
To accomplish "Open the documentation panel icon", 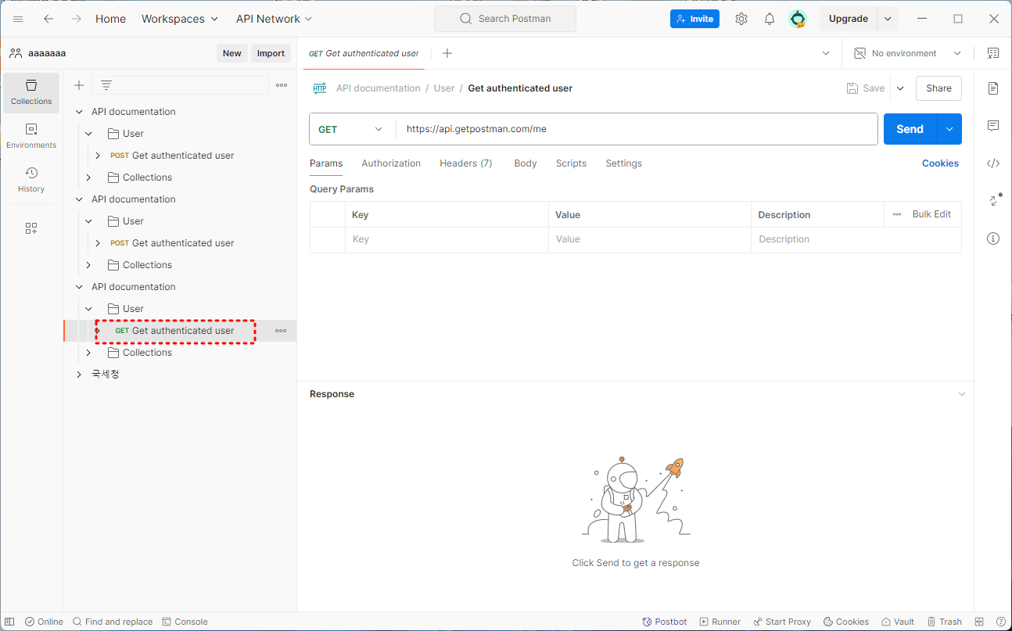I will click(993, 88).
